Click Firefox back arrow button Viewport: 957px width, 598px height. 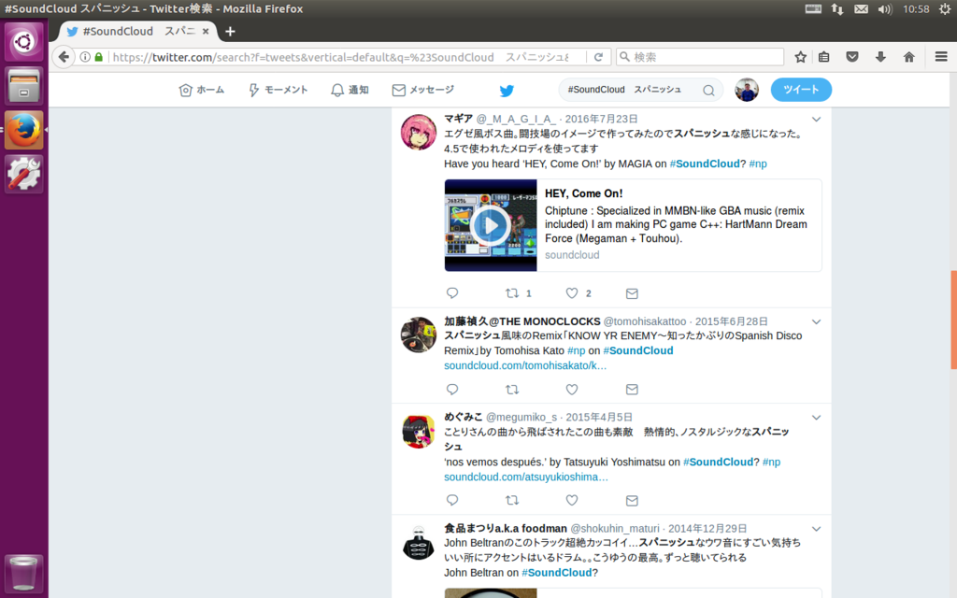(64, 57)
